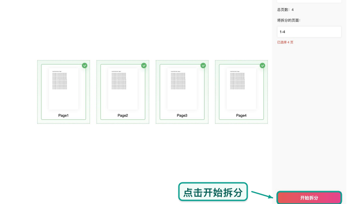Image resolution: width=362 pixels, height=204 pixels.
Task: Uncheck the green checkmark on Page1
Action: pos(85,66)
